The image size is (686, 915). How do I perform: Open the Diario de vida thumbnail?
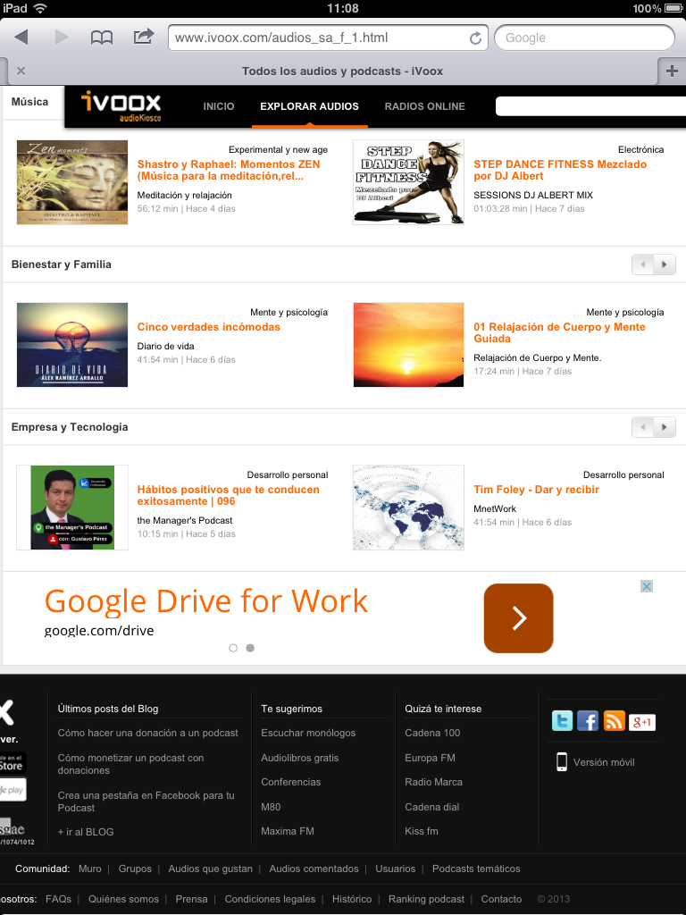(x=72, y=345)
